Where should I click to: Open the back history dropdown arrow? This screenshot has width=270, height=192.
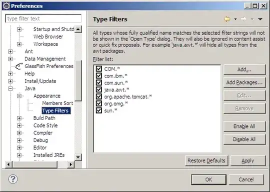[235, 19]
